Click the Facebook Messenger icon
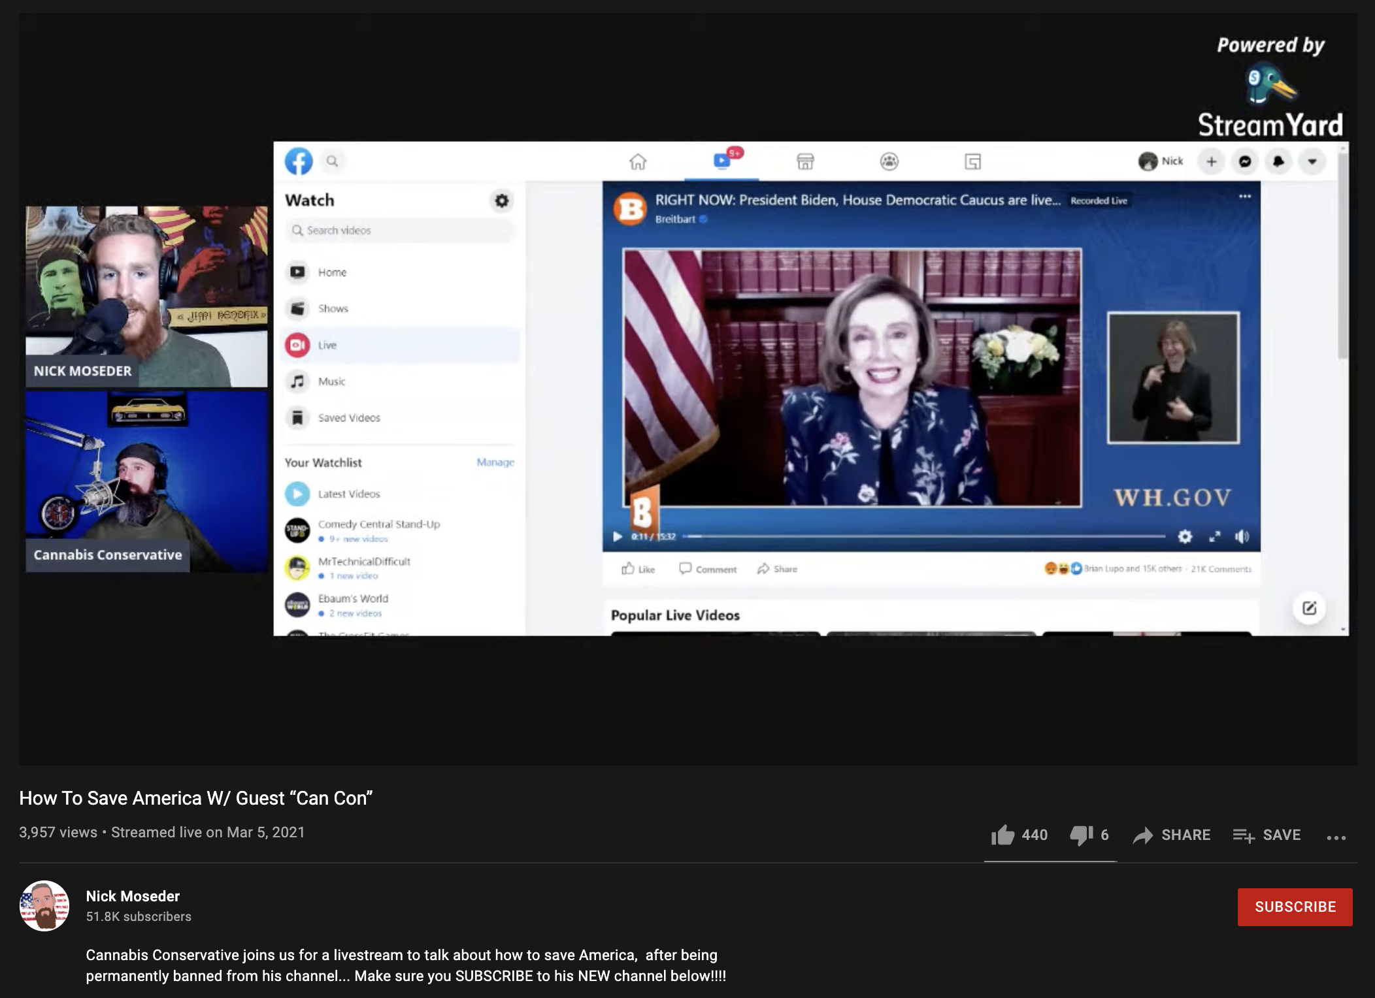Viewport: 1375px width, 998px height. pos(1245,161)
